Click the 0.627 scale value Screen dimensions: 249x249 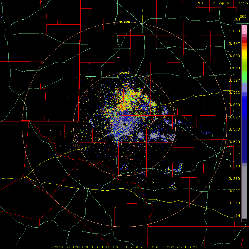click(234, 117)
